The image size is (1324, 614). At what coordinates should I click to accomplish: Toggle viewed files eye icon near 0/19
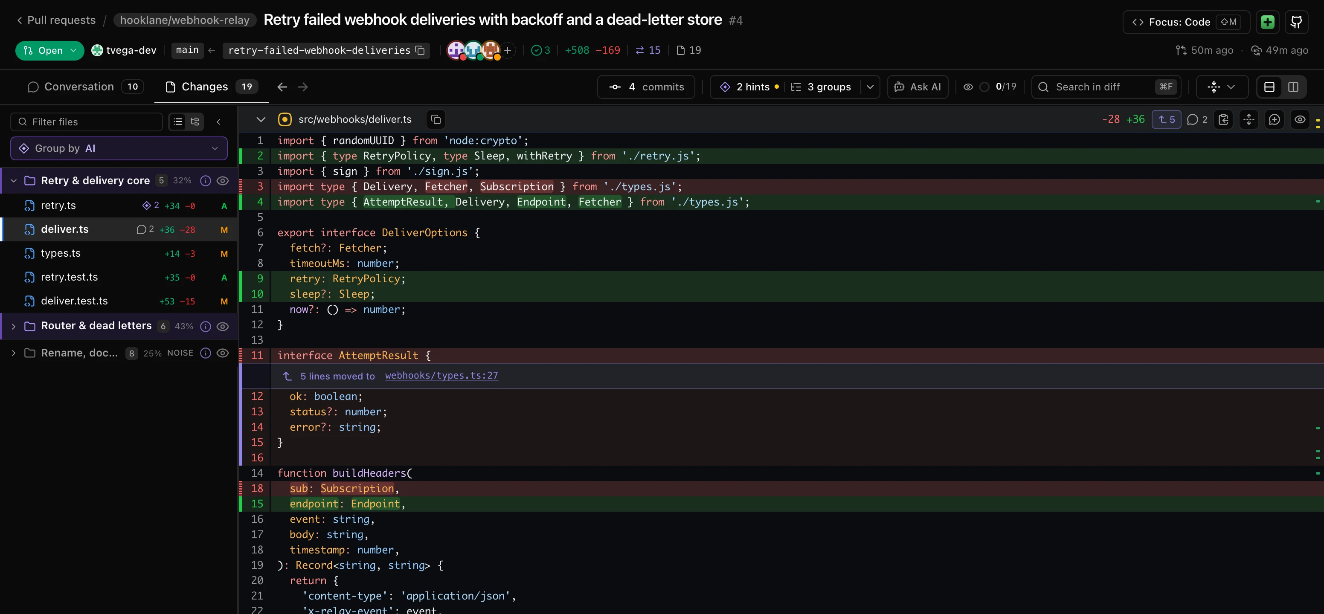(x=968, y=87)
